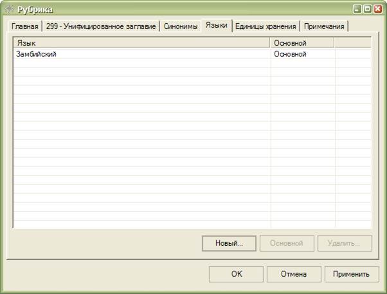Click the Основной column header
387x294 pixels.
[x=301, y=42]
